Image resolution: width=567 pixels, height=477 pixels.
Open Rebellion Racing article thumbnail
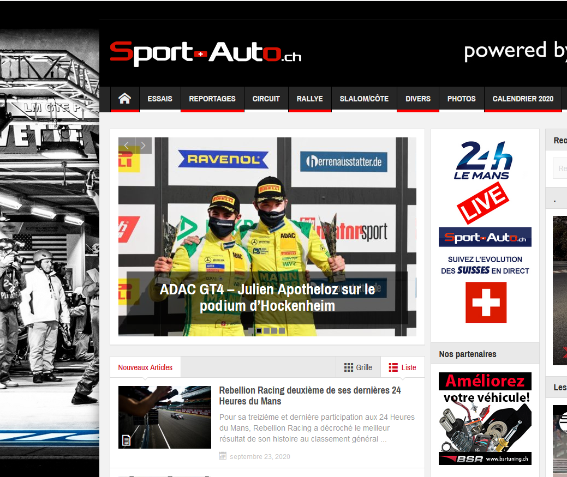[164, 417]
